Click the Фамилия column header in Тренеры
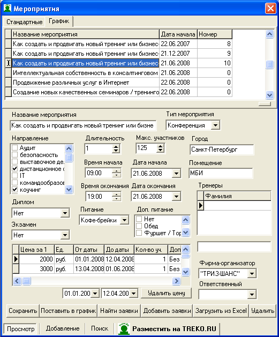279x337 pixels. pos(237,196)
